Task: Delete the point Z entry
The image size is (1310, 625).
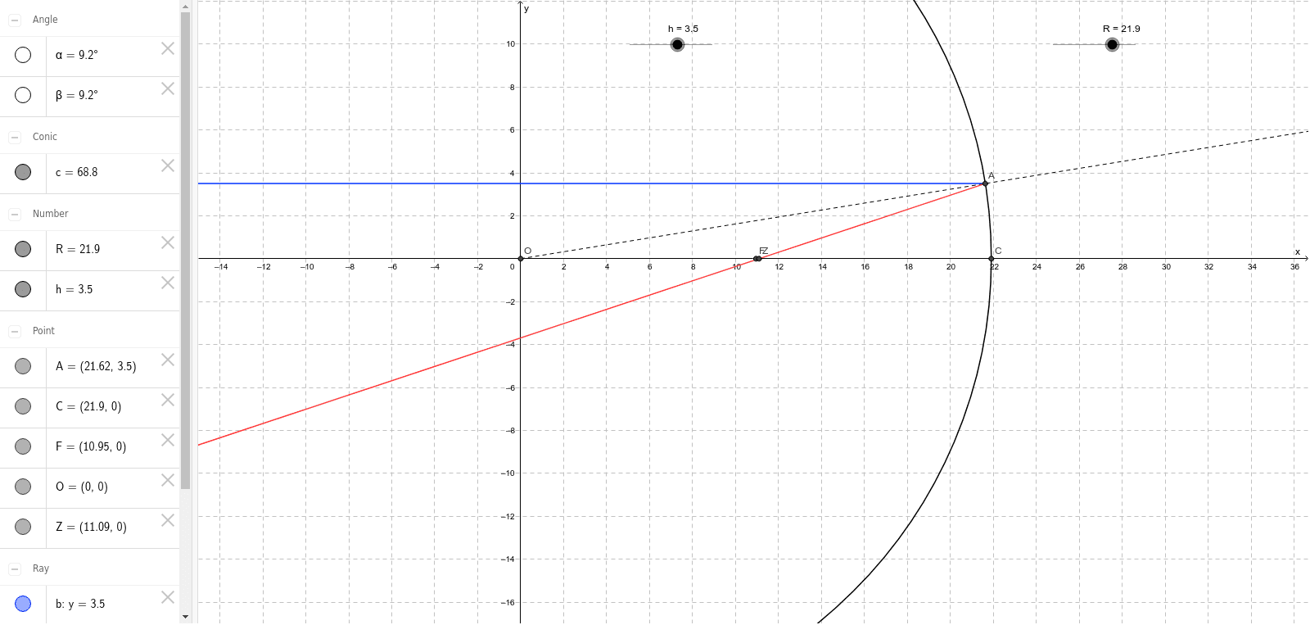Action: tap(168, 520)
